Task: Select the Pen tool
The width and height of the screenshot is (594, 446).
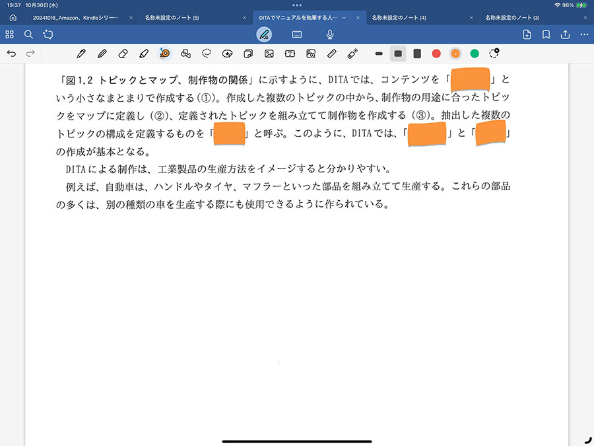Action: pos(81,54)
